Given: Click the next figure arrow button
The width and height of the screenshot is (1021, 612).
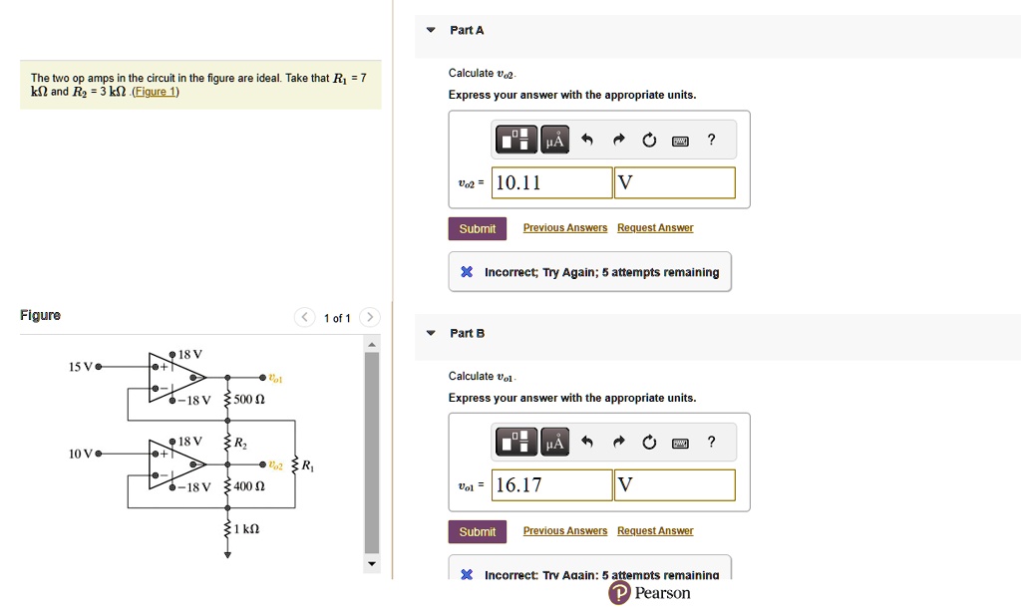Looking at the screenshot, I should [x=369, y=317].
